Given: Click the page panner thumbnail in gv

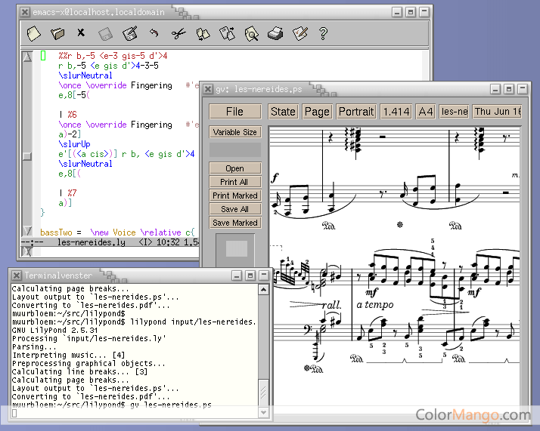Looking at the screenshot, I should pos(236,248).
